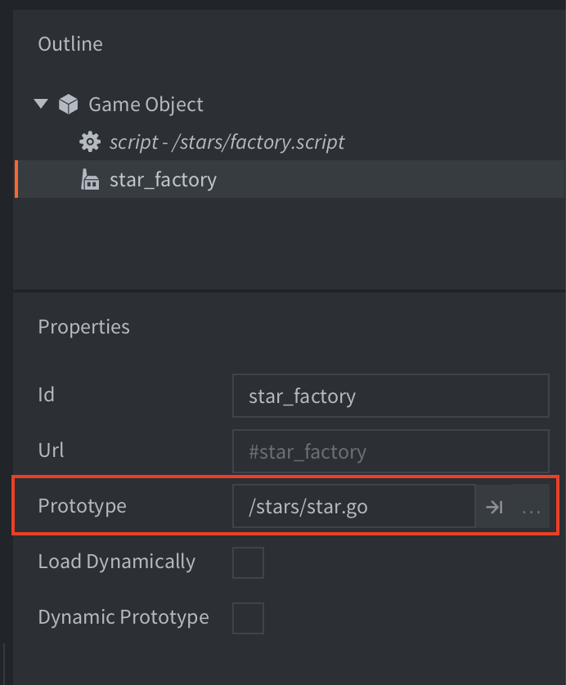Click the script gear icon

(90, 142)
